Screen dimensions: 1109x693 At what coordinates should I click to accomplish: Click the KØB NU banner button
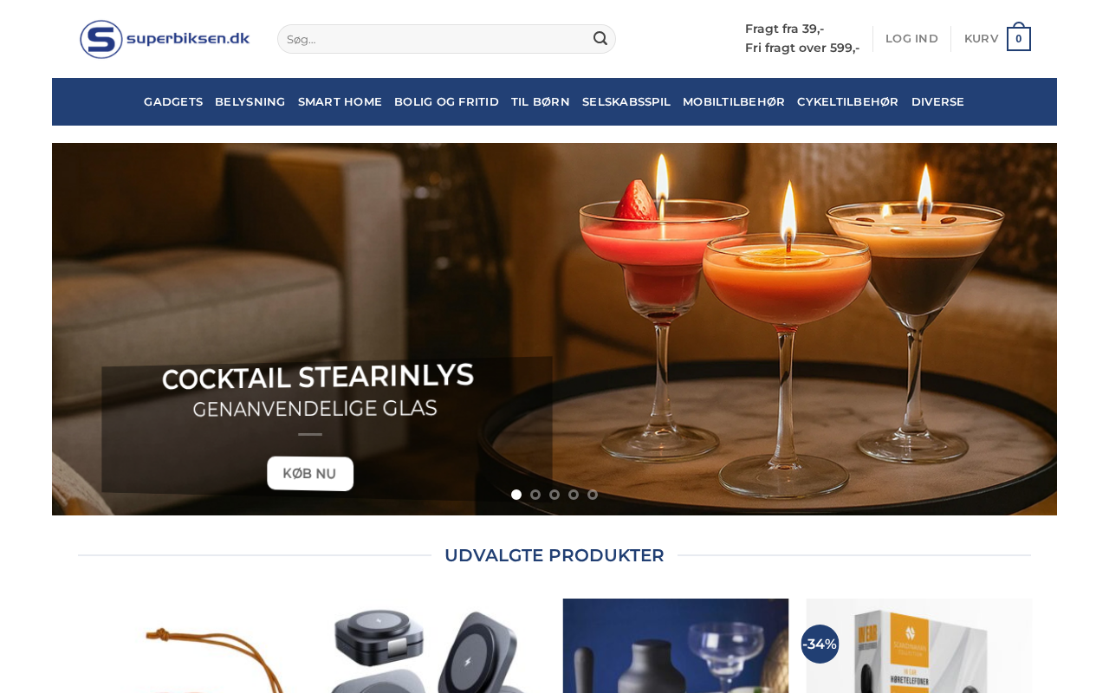[310, 474]
